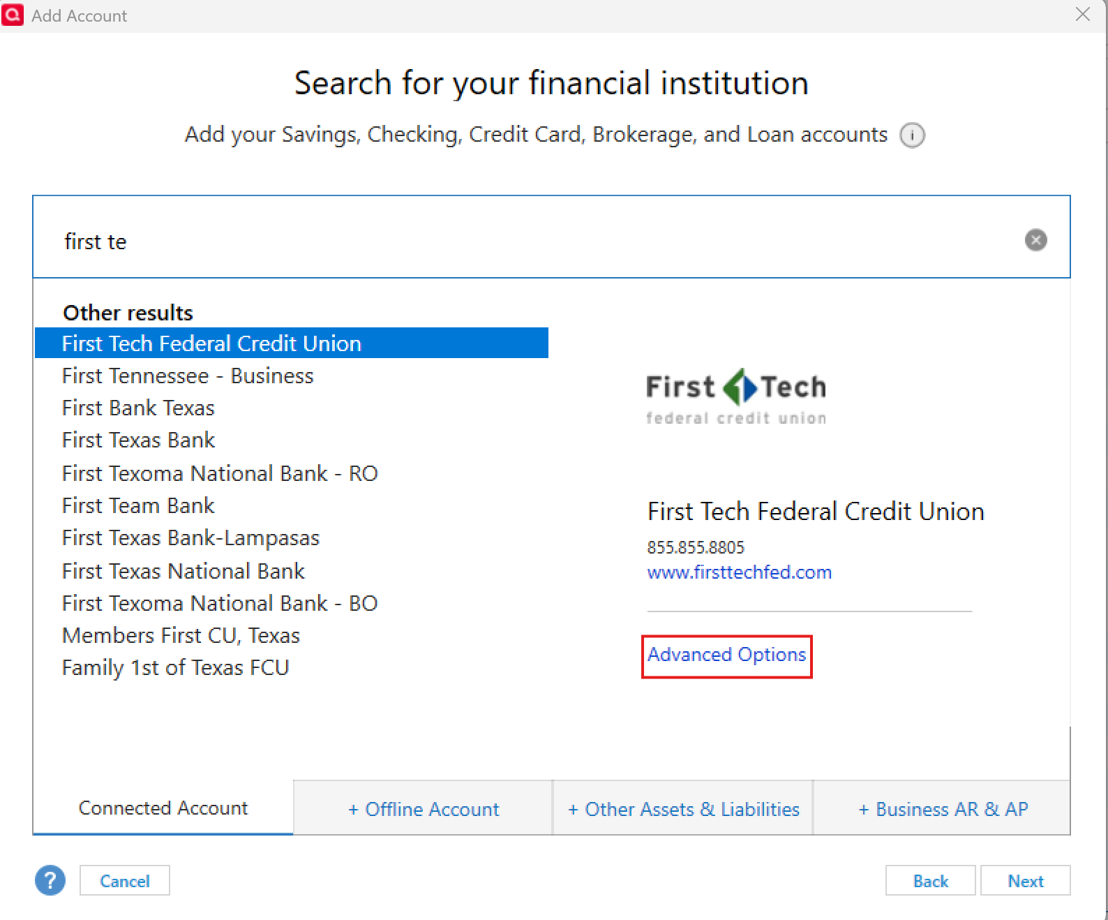Click the Other results heading
This screenshot has height=920, width=1108.
pos(128,313)
